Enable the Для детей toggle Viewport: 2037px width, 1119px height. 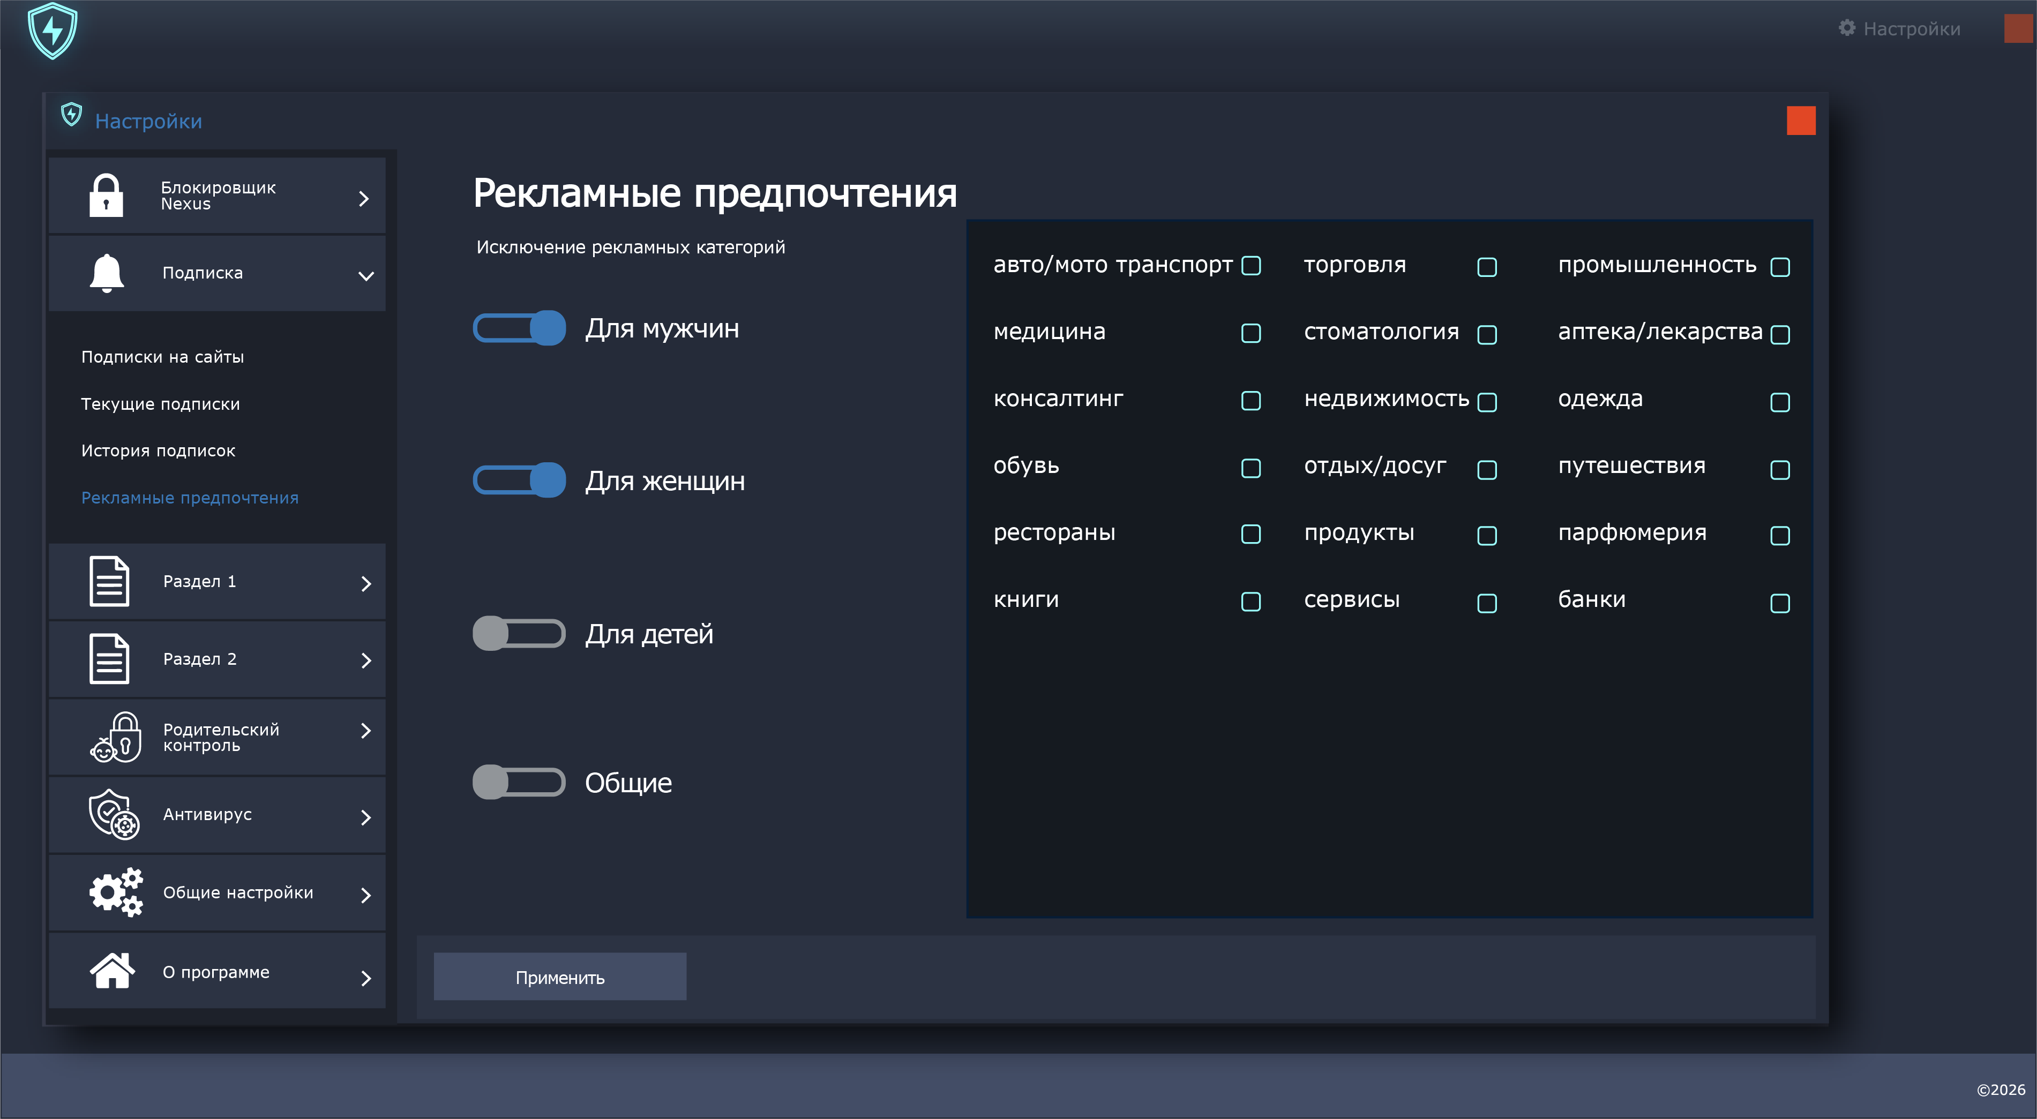click(x=520, y=634)
